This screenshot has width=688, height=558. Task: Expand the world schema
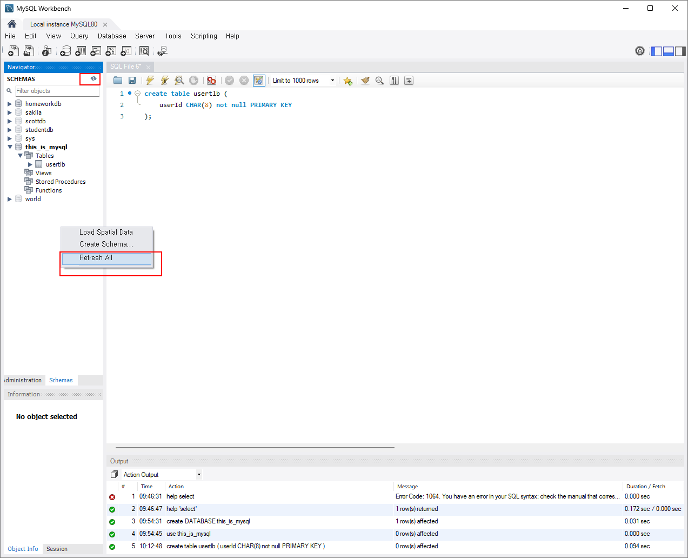(x=10, y=199)
